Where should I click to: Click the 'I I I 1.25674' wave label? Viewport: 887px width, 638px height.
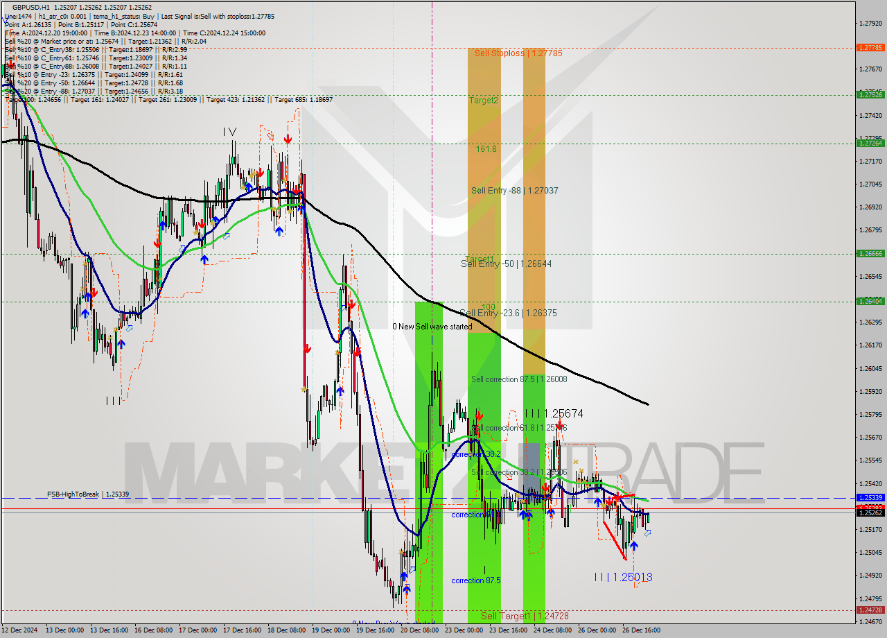pos(554,413)
